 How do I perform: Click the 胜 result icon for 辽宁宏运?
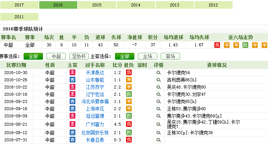(129, 94)
